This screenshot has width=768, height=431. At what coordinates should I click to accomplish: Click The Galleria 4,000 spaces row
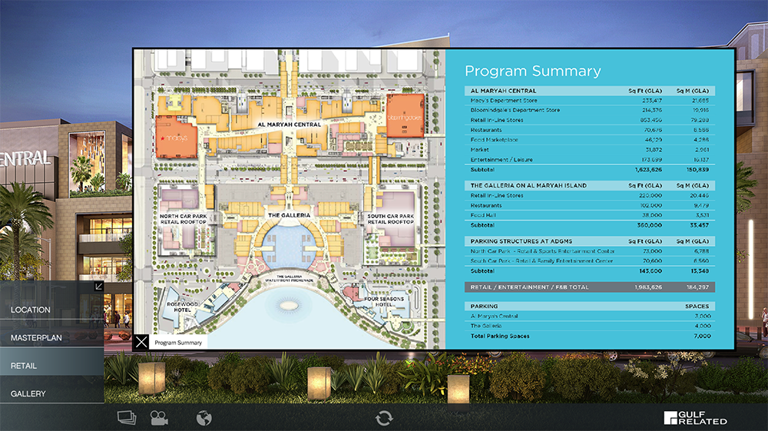590,326
